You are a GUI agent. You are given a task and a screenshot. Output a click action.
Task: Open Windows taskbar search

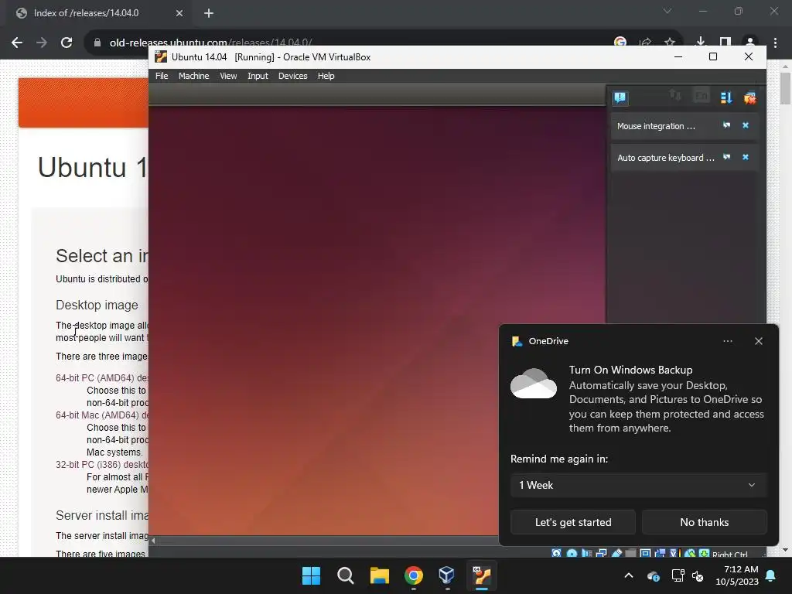(346, 575)
